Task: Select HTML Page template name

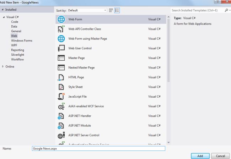Action: (x=76, y=77)
